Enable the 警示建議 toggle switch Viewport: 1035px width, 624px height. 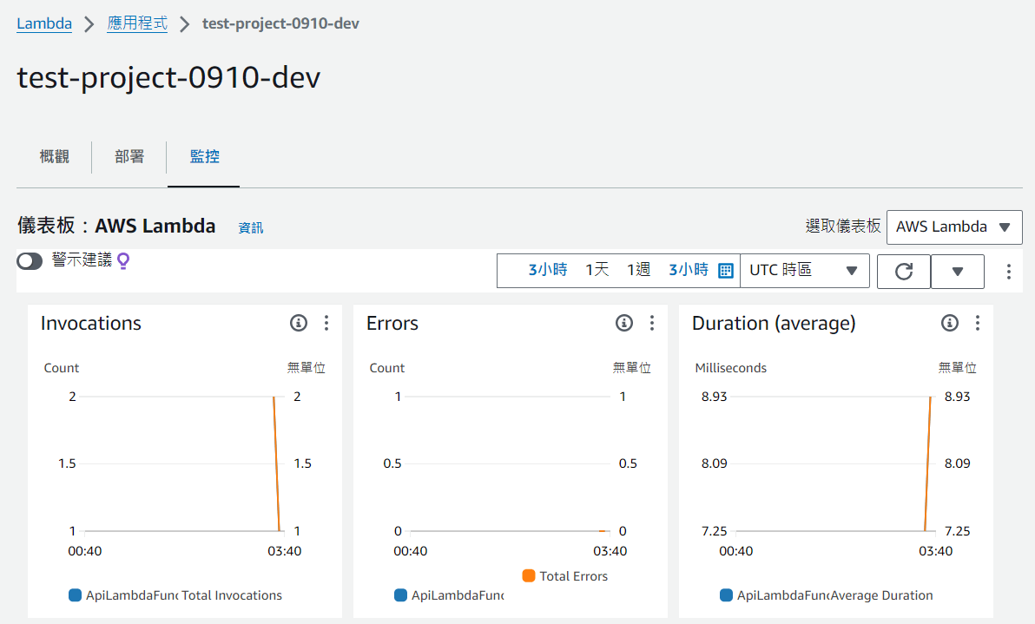(x=29, y=259)
